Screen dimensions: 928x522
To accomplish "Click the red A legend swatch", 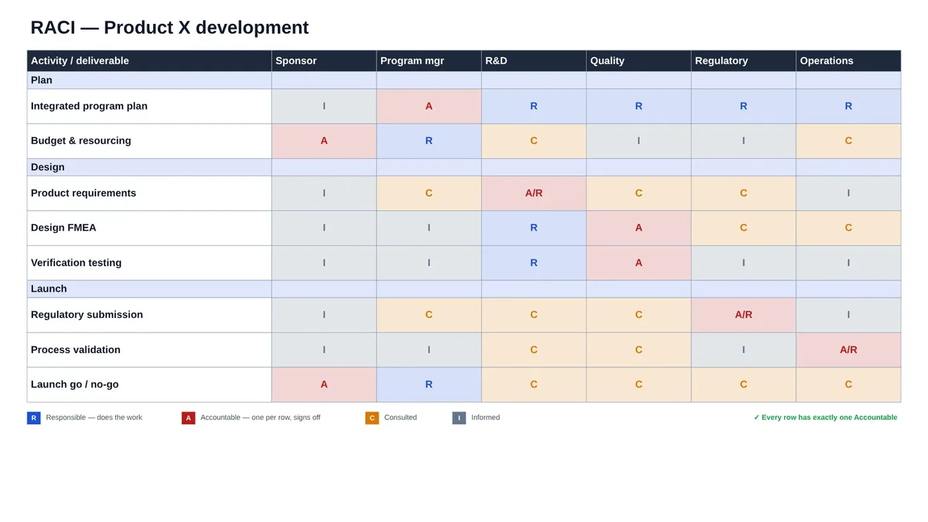I will click(x=188, y=418).
